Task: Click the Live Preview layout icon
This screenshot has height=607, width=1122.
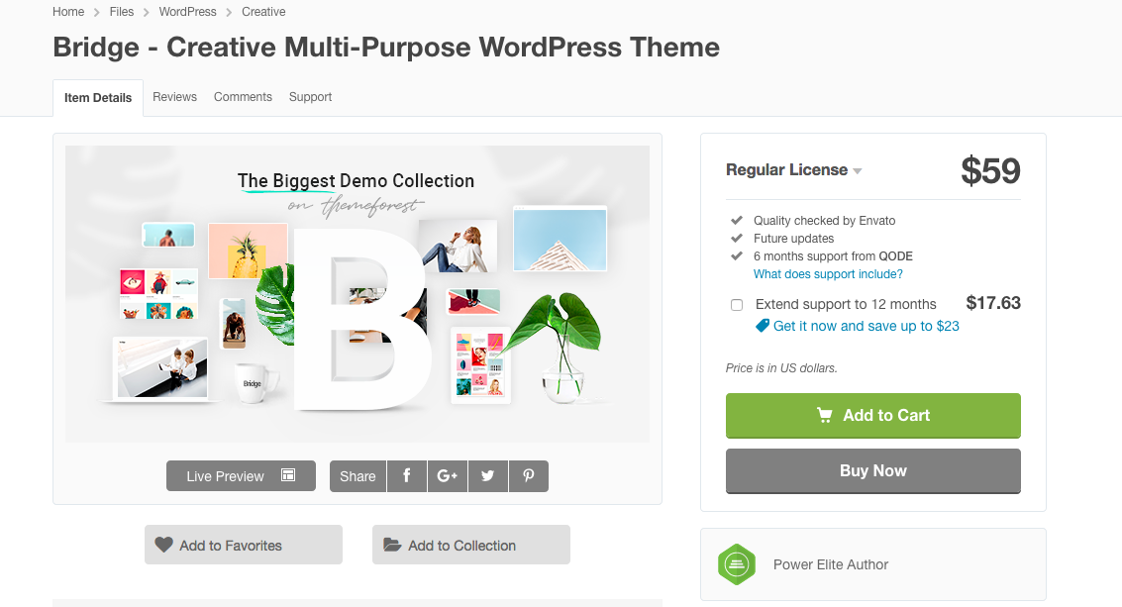Action: 288,475
